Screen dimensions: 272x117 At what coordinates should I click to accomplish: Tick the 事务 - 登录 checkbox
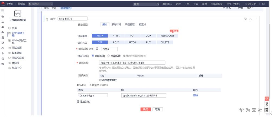tap(41, 8)
